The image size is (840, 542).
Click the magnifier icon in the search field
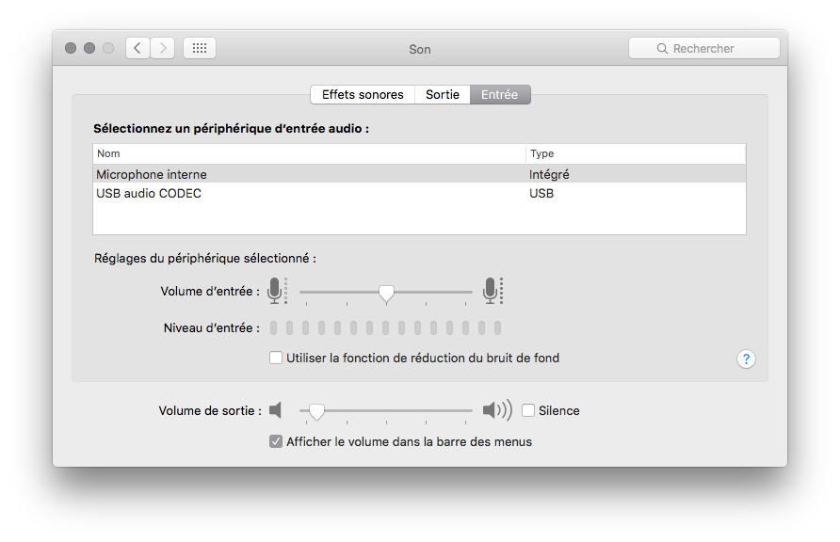(662, 48)
